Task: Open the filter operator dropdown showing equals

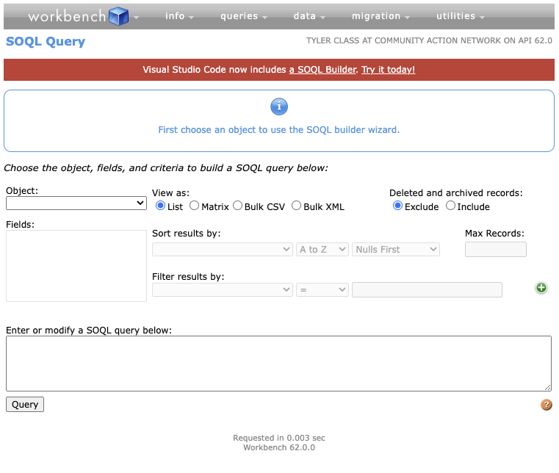Action: coord(322,290)
